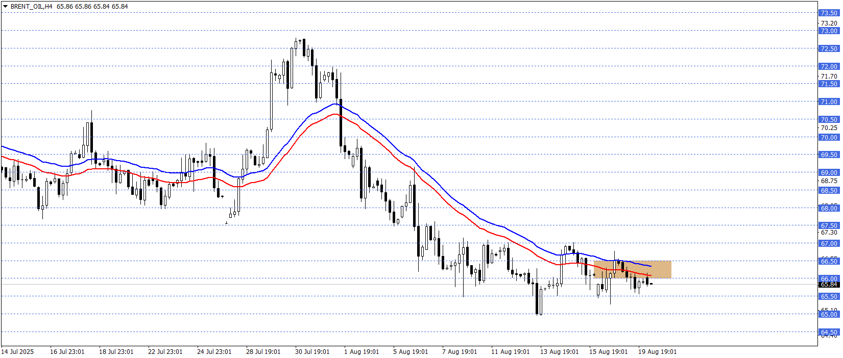Click the 68.50 price level label
This screenshot has height=358, width=843.
click(x=829, y=191)
